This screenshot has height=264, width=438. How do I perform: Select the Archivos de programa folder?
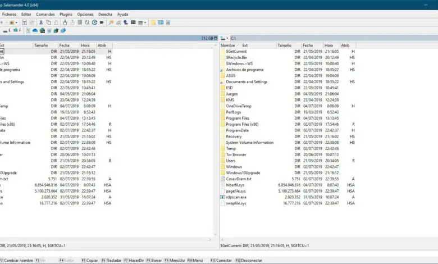(245, 70)
